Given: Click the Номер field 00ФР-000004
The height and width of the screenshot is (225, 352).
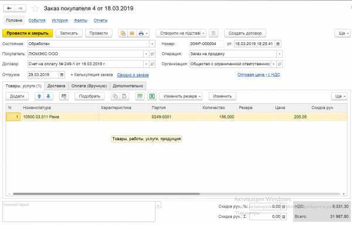Looking at the screenshot, I should click(x=206, y=44).
